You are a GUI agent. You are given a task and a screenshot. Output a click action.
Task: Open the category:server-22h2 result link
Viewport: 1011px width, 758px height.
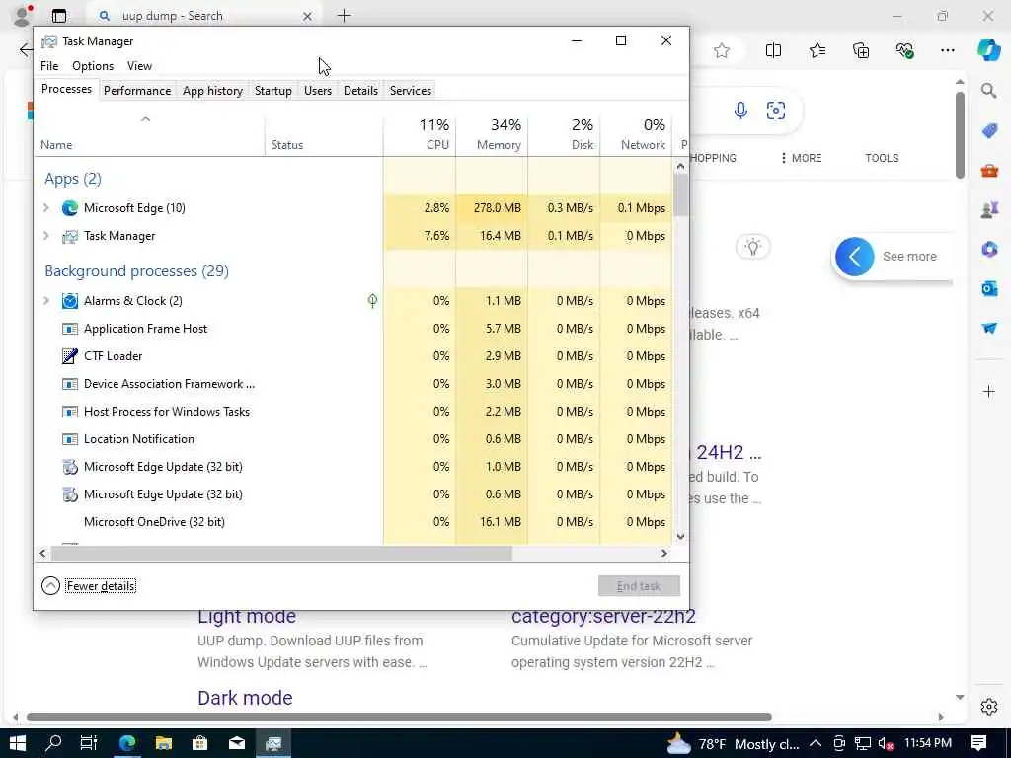pos(603,616)
